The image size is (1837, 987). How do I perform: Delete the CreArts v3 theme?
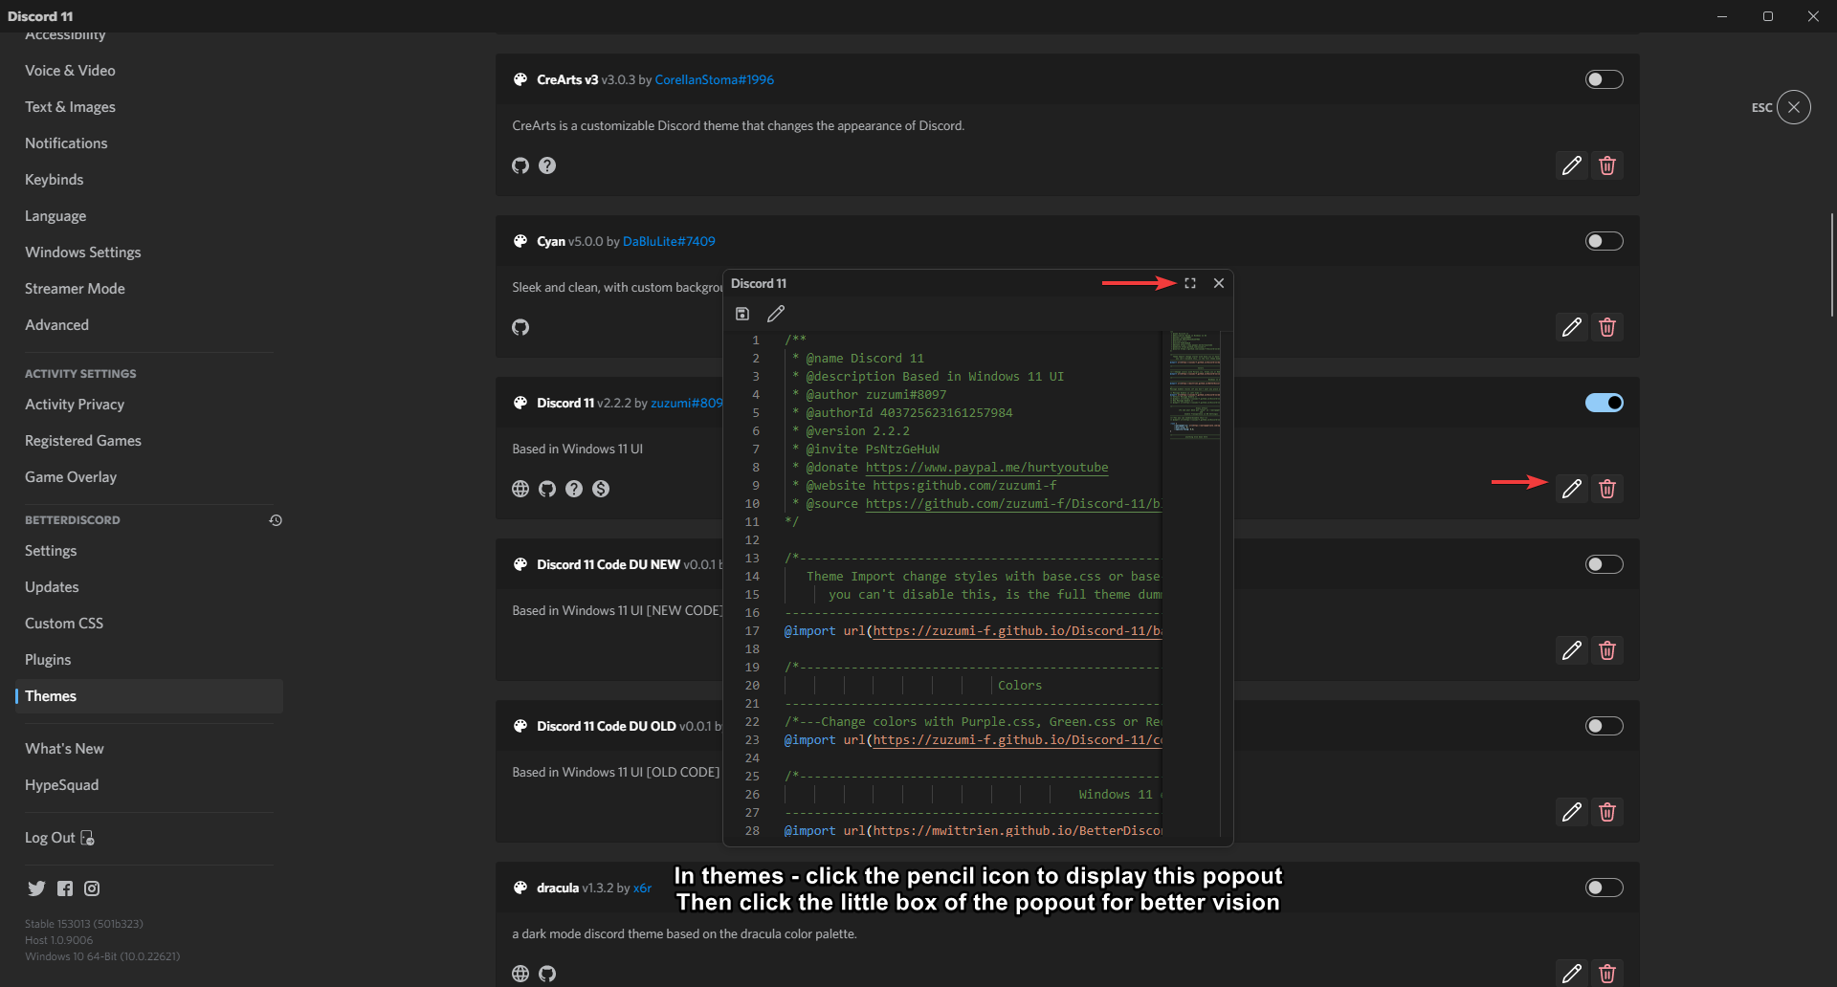coord(1607,165)
